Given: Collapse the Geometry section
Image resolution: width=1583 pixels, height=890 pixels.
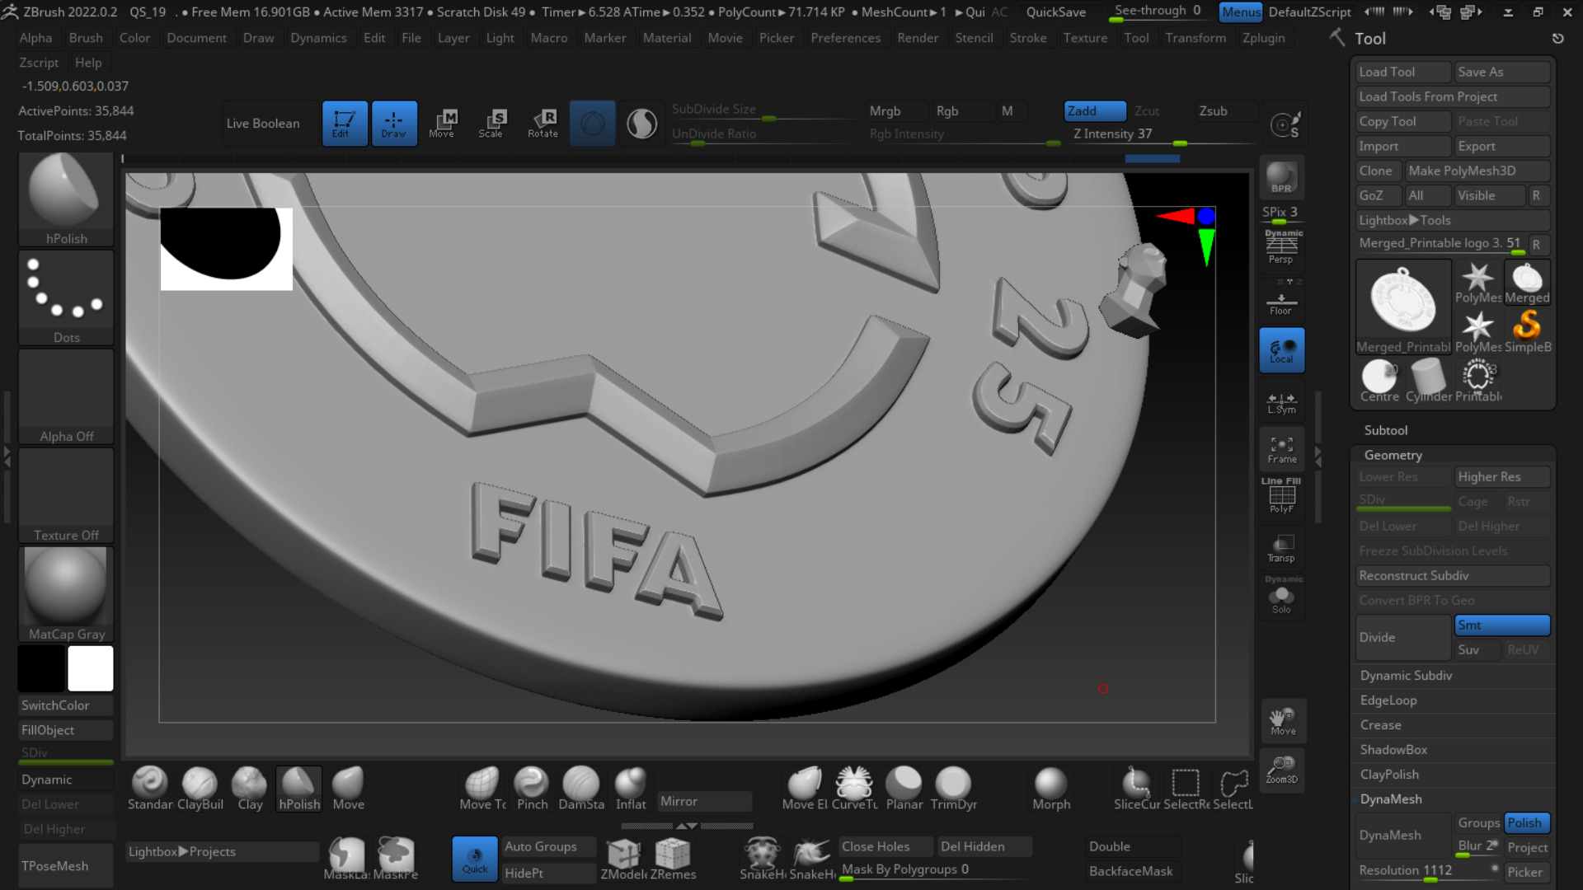Looking at the screenshot, I should pos(1393,455).
